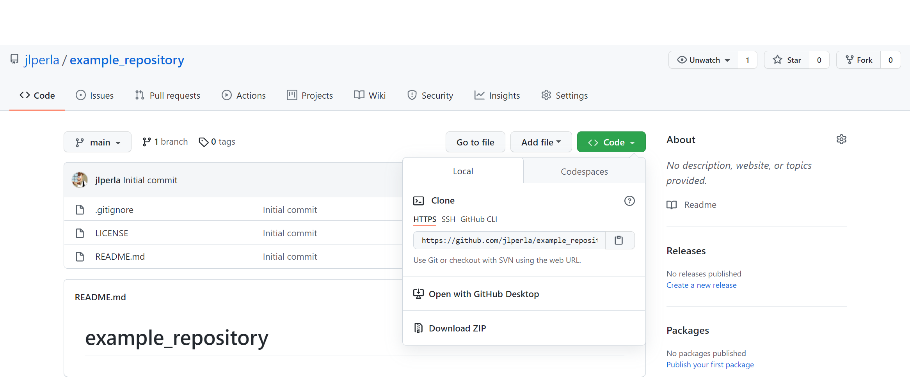Expand the Unwatch notifications dropdown
Image resolution: width=910 pixels, height=388 pixels.
point(704,60)
